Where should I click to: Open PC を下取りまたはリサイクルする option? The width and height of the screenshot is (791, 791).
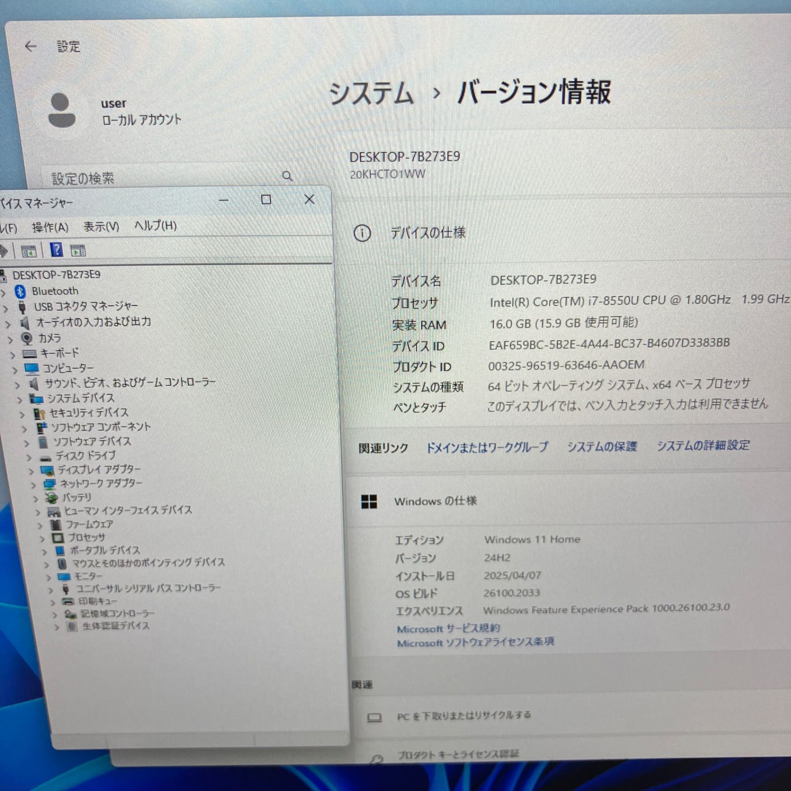(464, 715)
